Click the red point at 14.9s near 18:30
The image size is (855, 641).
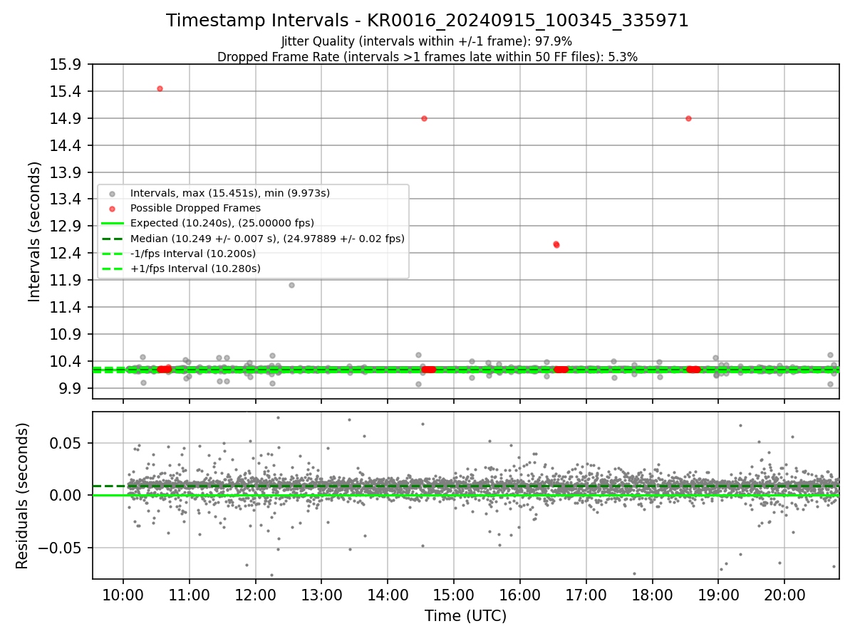point(688,118)
